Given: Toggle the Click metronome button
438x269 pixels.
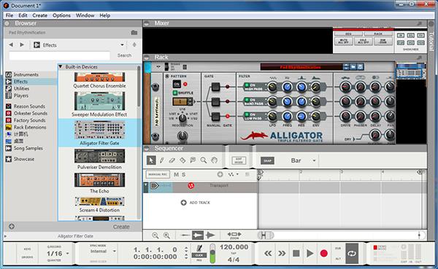Looking at the screenshot, I should coord(199,255).
